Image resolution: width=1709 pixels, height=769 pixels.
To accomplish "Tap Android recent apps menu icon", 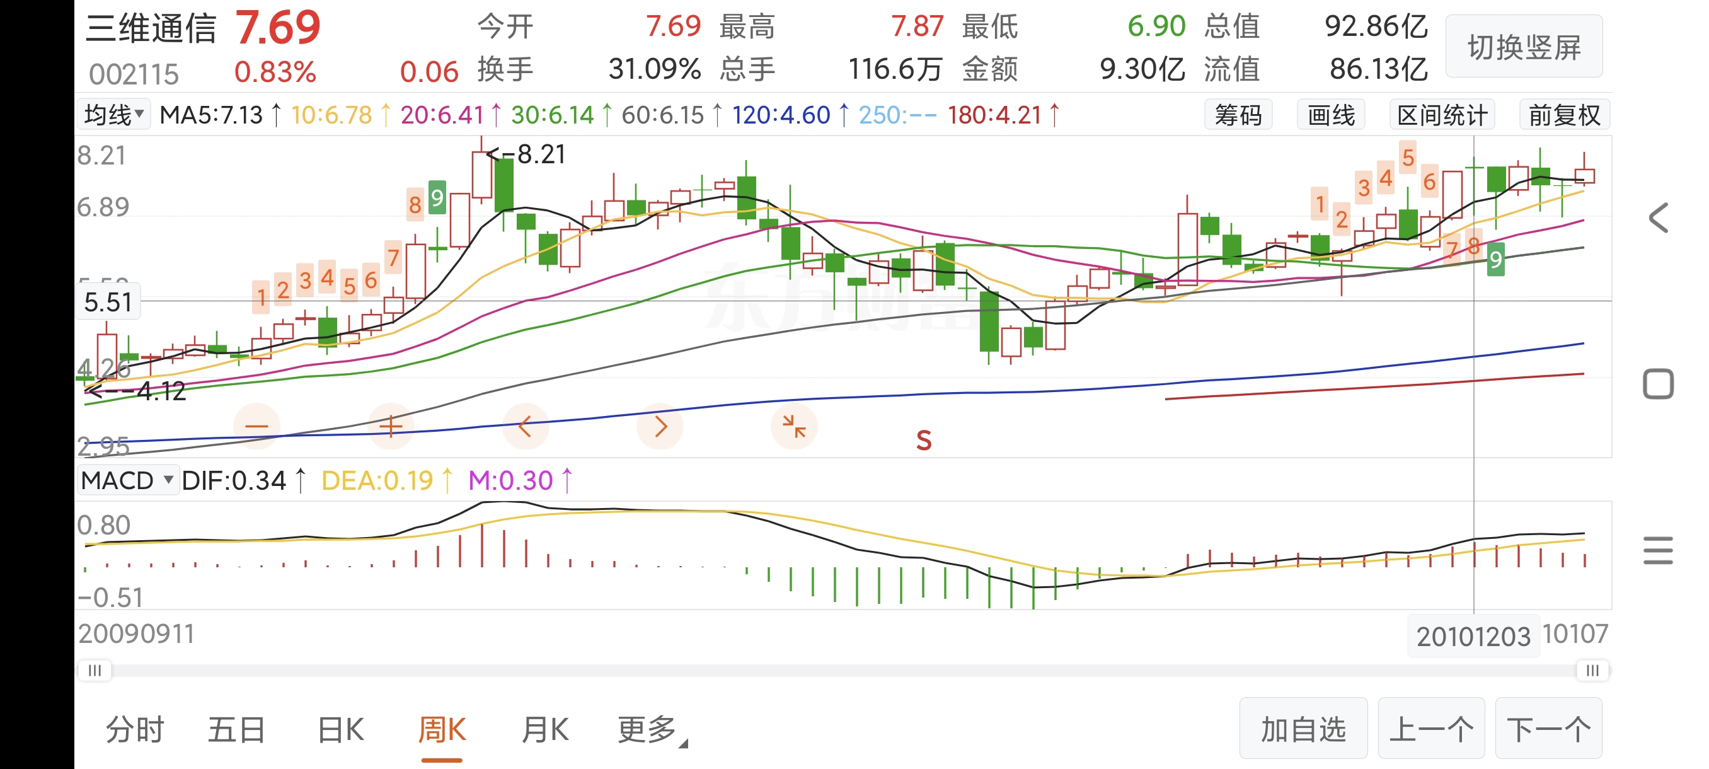I will [1658, 550].
